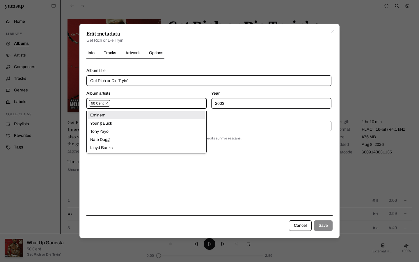
Task: Click the Artists icon in sidebar
Action: tap(8, 55)
